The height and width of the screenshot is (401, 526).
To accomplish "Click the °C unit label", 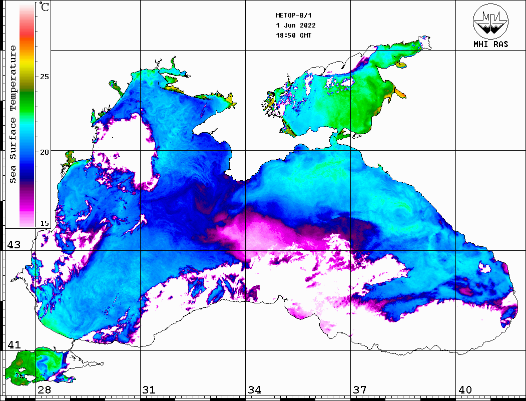I will coord(44,7).
